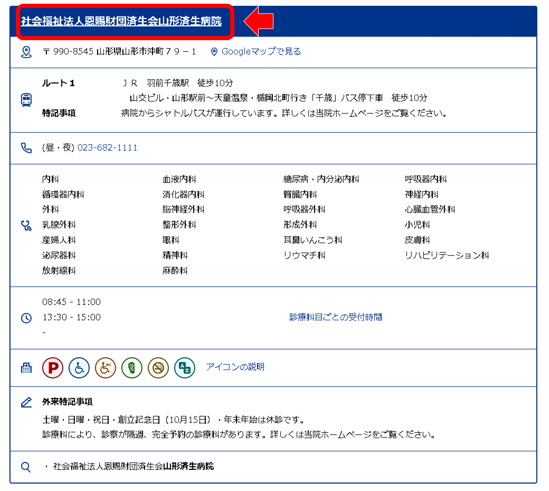Select the 内科 department text
Image resolution: width=549 pixels, height=491 pixels.
click(51, 179)
